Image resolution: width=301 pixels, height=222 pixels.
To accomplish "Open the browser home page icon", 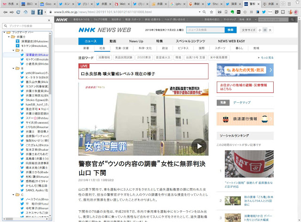I will tap(25, 12).
